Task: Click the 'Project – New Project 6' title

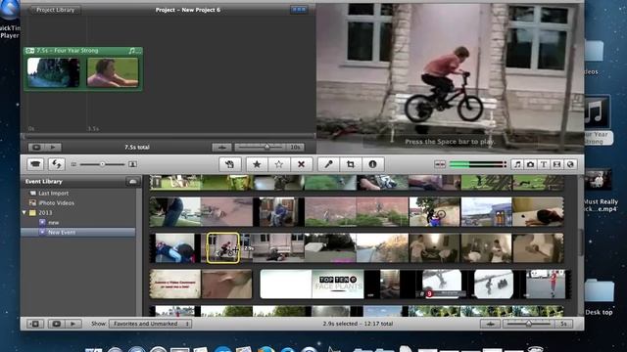Action: pyautogui.click(x=187, y=10)
